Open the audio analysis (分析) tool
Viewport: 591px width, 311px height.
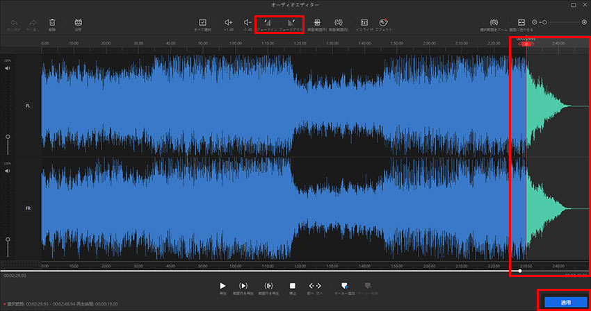click(78, 25)
